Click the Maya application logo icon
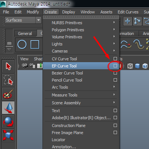The image size is (149, 149). 3,4
